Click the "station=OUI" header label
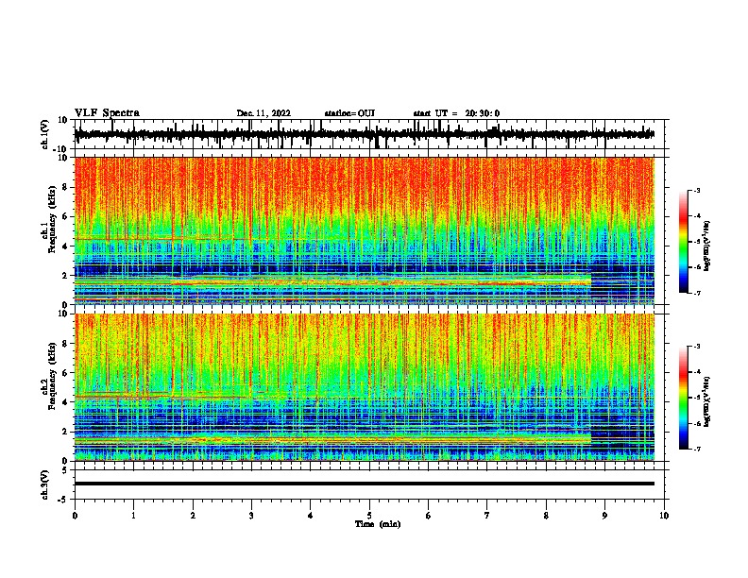 (x=349, y=113)
